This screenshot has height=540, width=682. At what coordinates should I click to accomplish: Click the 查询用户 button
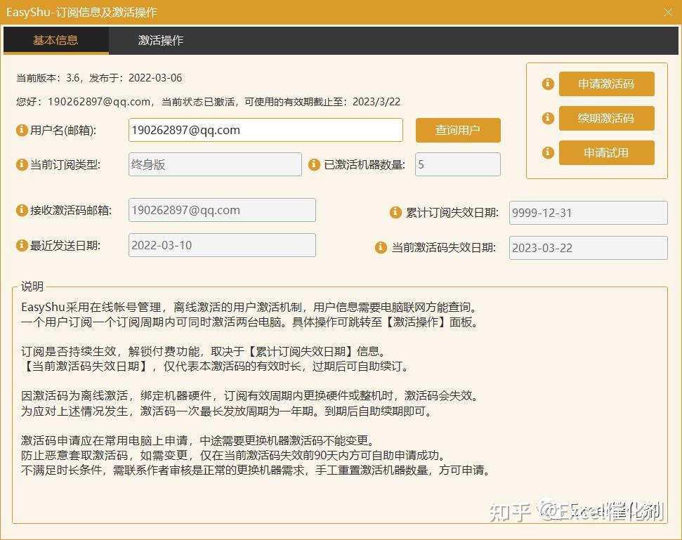pos(458,130)
